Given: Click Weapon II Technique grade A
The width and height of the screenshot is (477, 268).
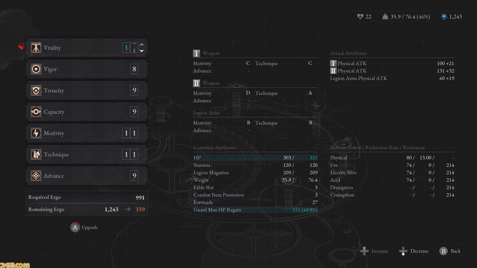Looking at the screenshot, I should click(310, 93).
